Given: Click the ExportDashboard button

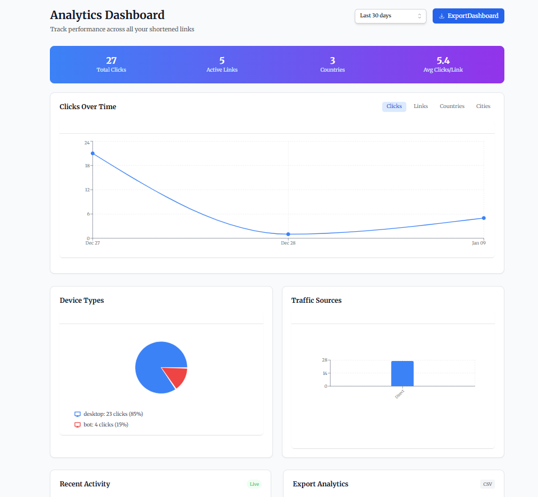Looking at the screenshot, I should pyautogui.click(x=468, y=16).
